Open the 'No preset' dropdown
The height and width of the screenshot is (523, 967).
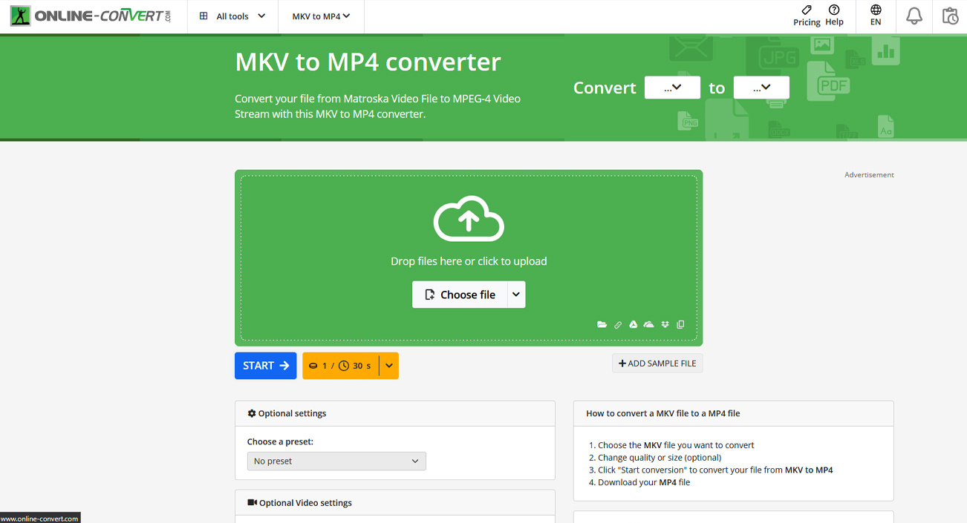pyautogui.click(x=336, y=461)
